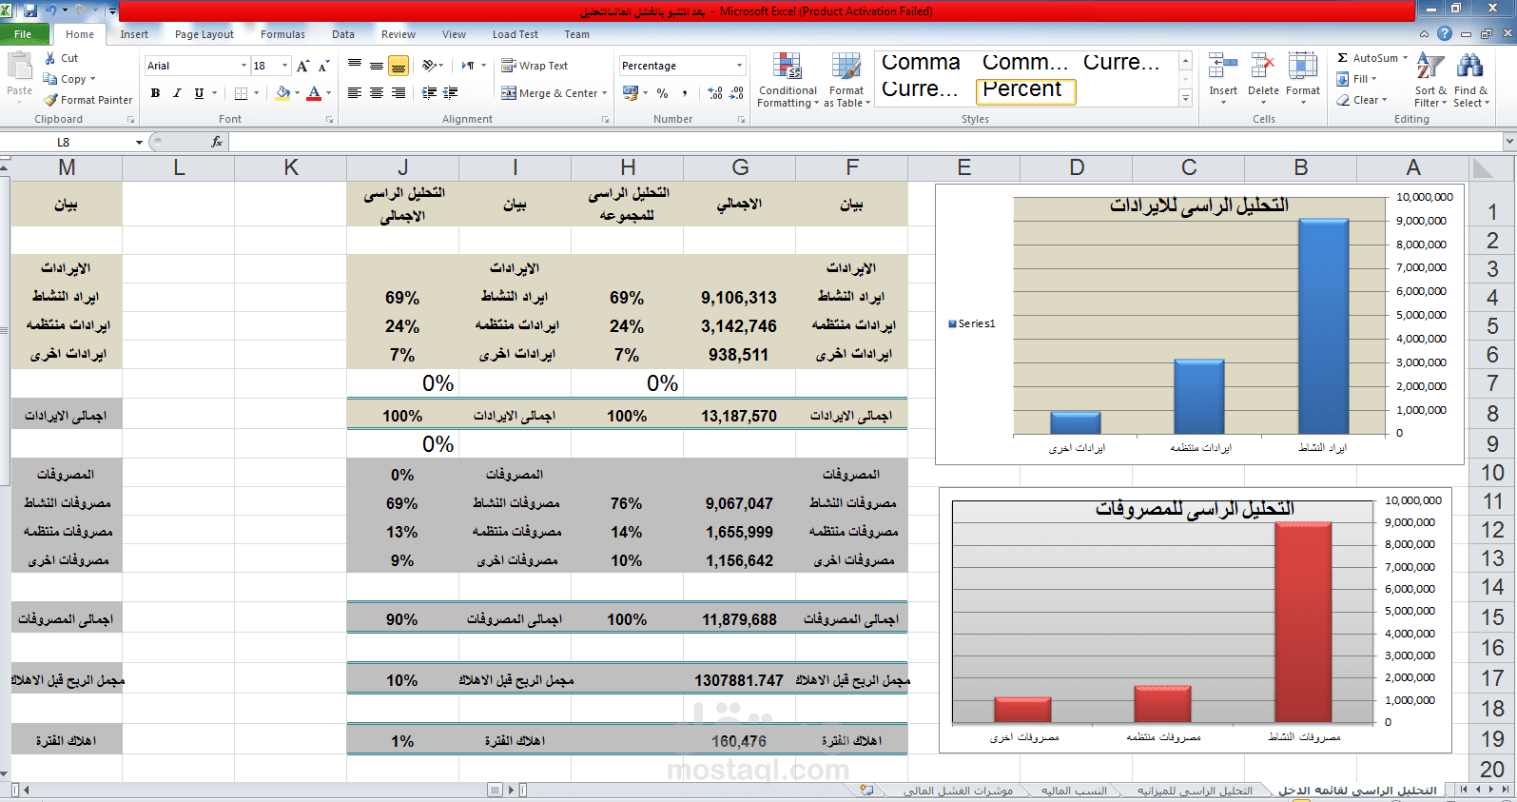This screenshot has width=1517, height=802.
Task: Open Name Box dropdown for L8
Action: [x=139, y=142]
